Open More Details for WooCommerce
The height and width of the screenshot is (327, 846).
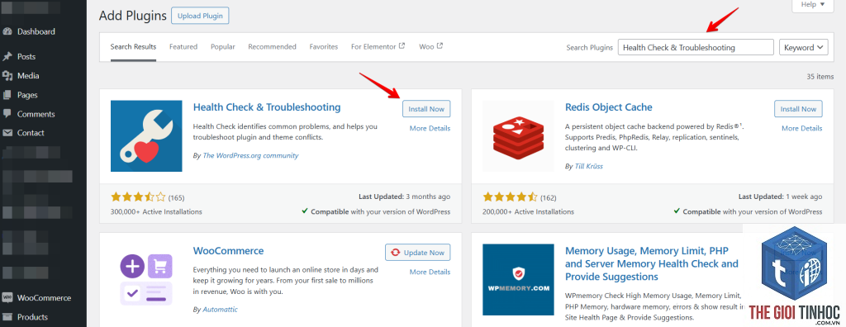tap(430, 272)
